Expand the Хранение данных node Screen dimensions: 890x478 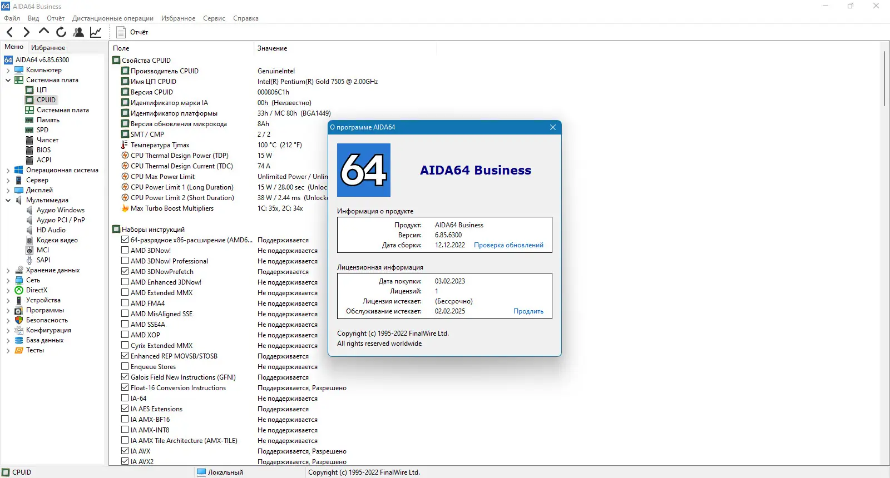[x=8, y=270]
